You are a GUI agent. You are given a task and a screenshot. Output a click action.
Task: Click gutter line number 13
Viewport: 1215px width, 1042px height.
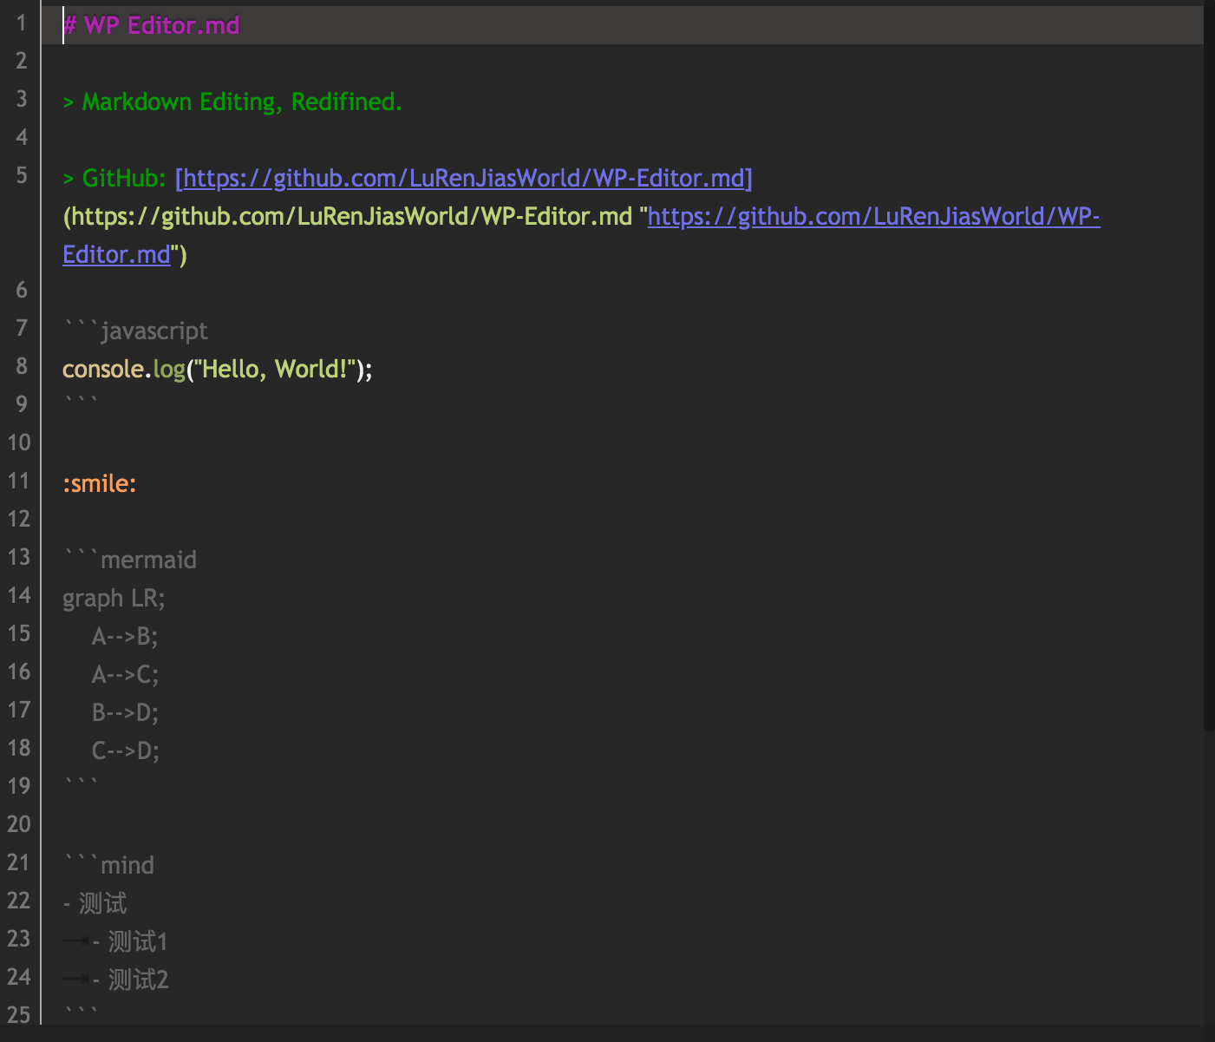(x=18, y=557)
